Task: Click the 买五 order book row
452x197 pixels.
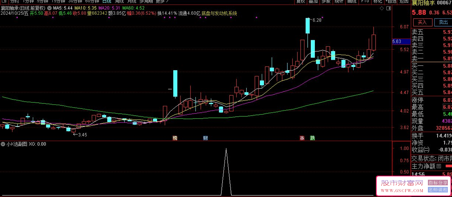Action: (432, 92)
